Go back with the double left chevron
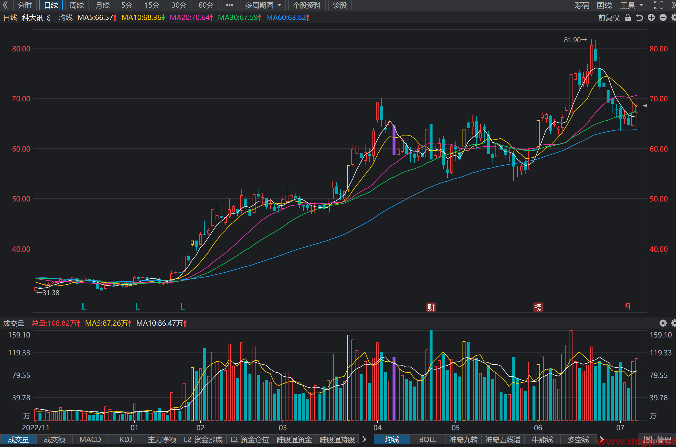This screenshot has width=676, height=447. [x=5, y=5]
